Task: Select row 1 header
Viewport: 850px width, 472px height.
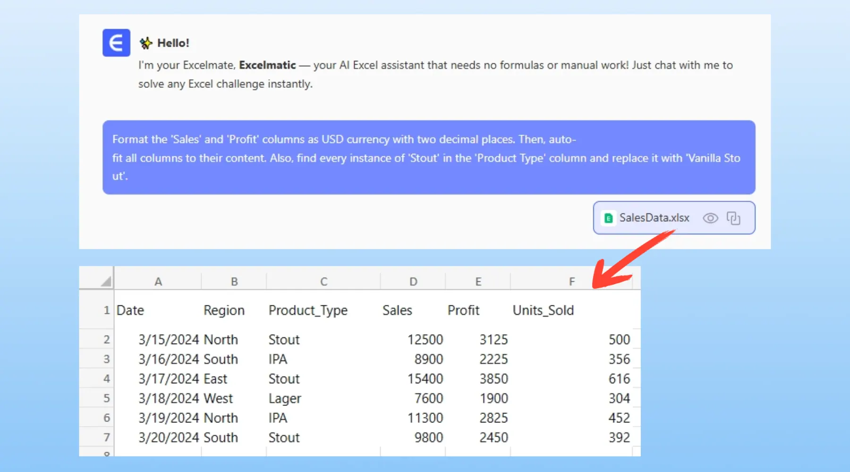Action: (x=106, y=311)
